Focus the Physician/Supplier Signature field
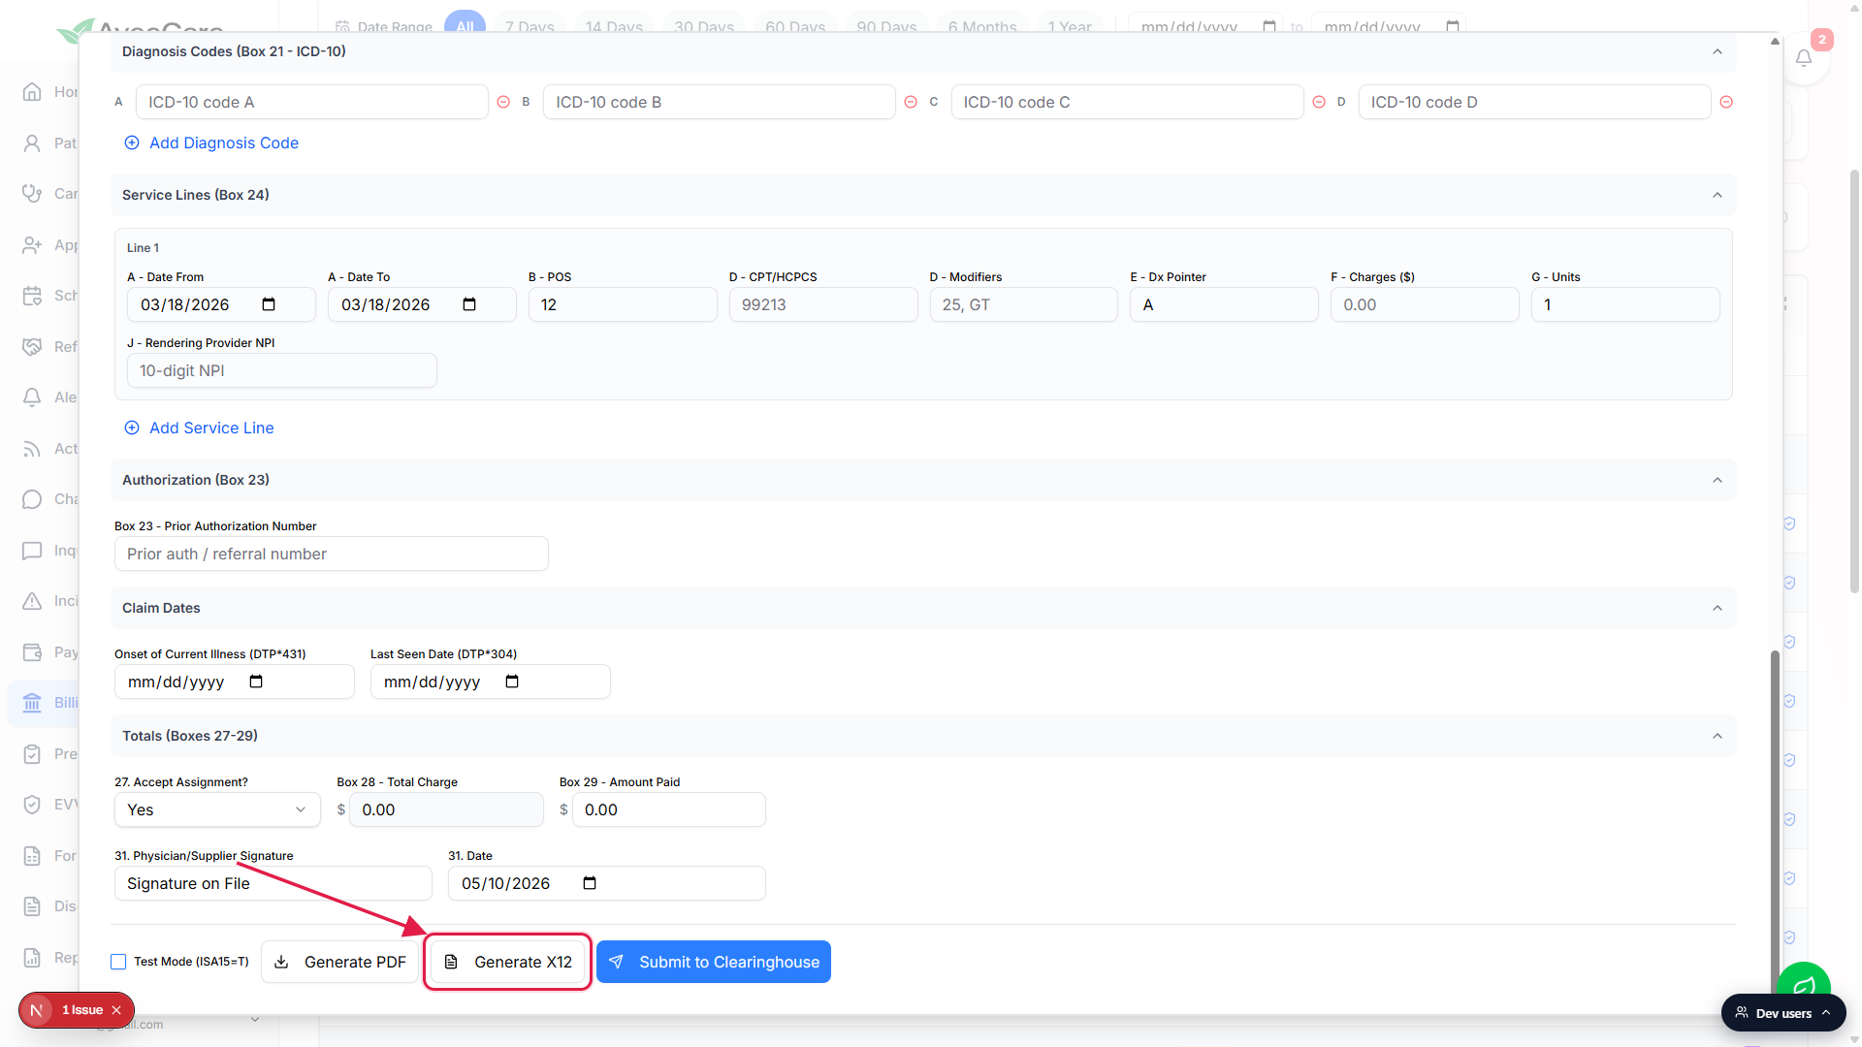1862x1047 pixels. [x=273, y=883]
